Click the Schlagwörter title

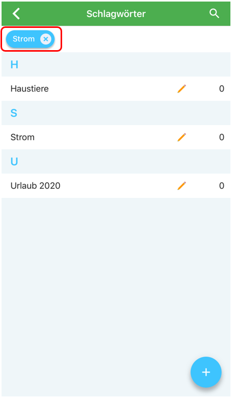(116, 14)
